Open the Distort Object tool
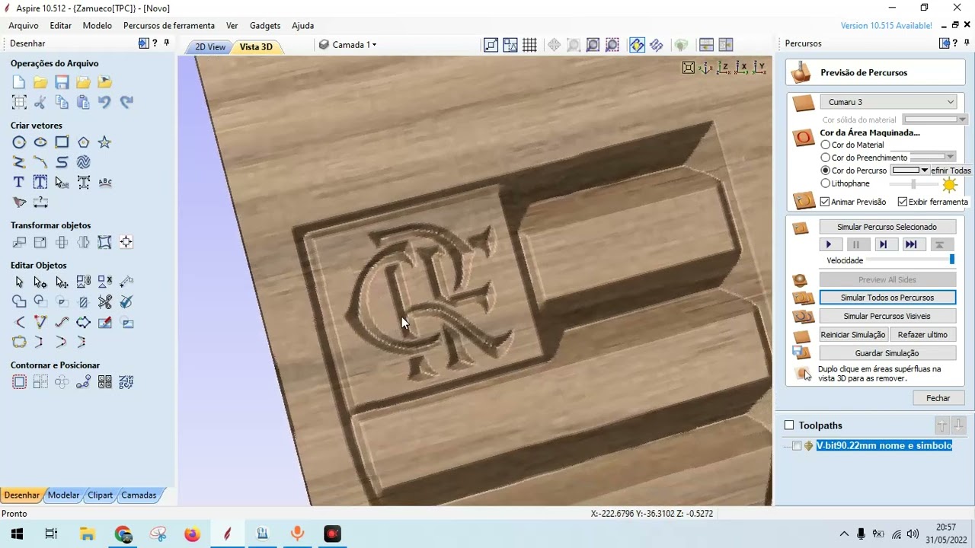Image resolution: width=975 pixels, height=548 pixels. coord(104,242)
